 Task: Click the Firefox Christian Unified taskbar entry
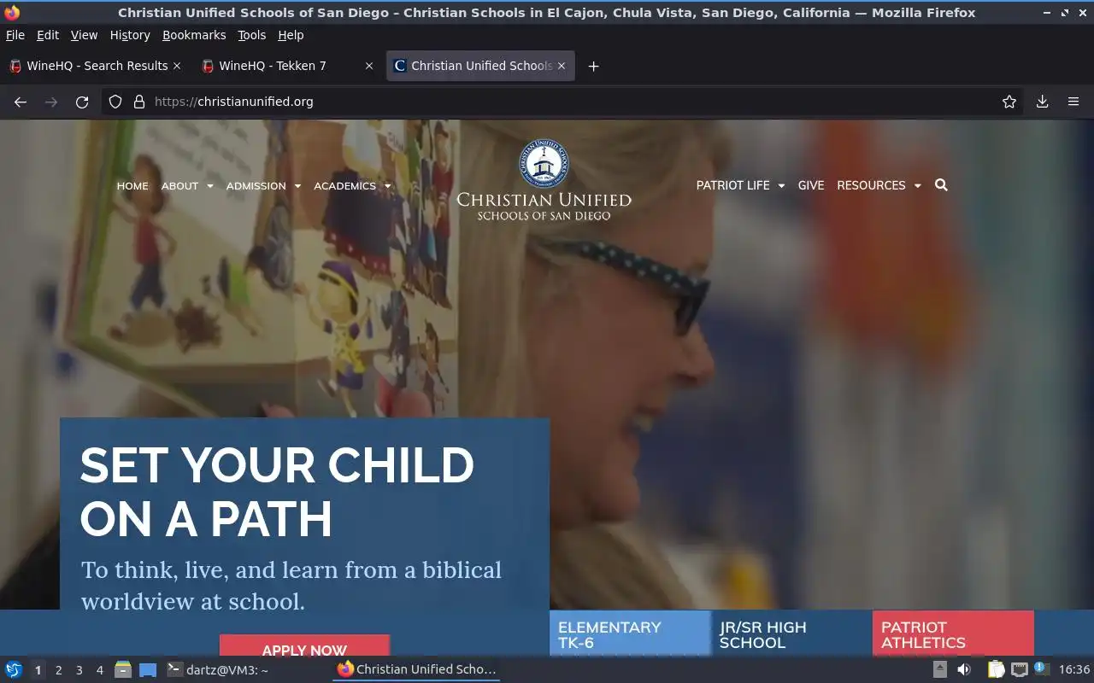click(416, 669)
